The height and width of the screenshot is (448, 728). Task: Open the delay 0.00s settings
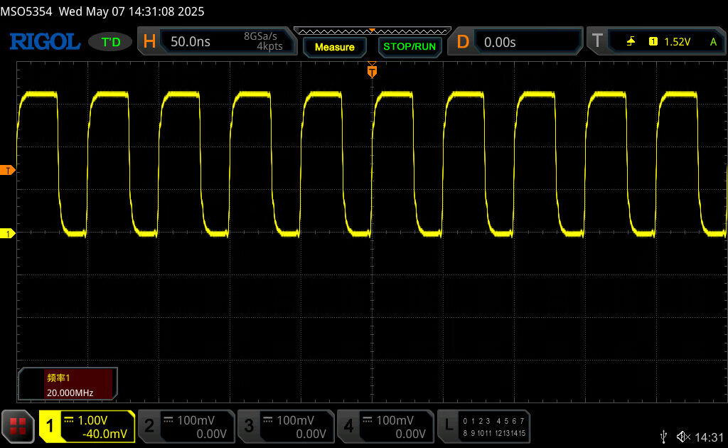click(518, 42)
